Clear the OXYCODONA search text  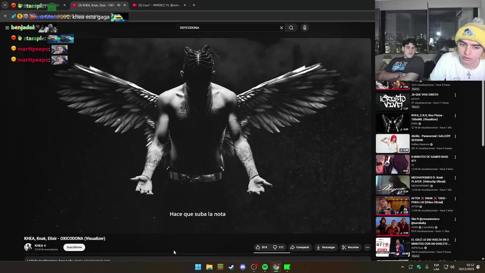point(281,28)
